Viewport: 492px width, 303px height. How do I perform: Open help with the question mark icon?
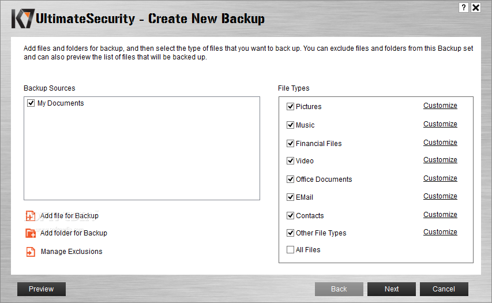(463, 8)
